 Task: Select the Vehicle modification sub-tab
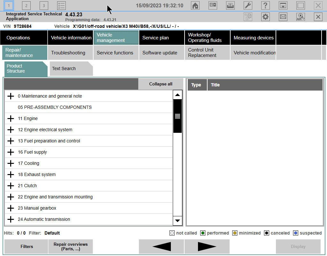click(x=253, y=53)
